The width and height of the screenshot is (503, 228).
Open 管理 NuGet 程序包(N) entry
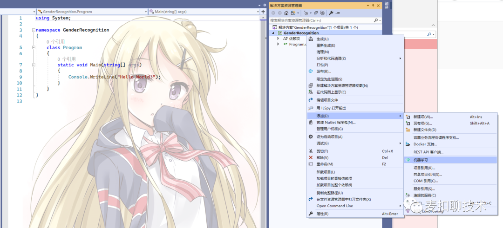[355, 123]
